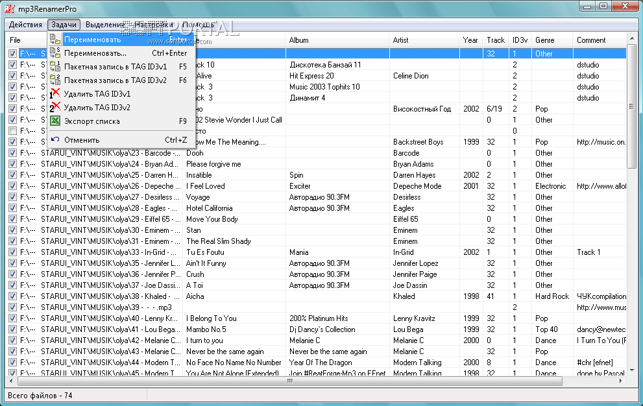Open the Выделение menu

point(105,25)
